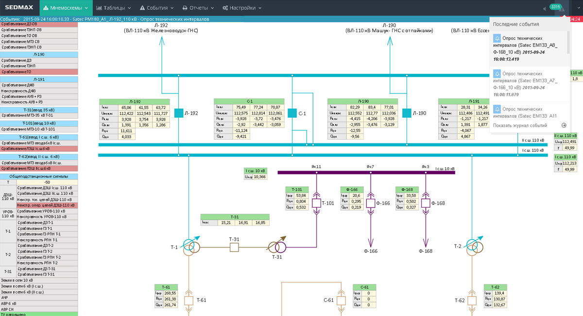Toggle the Л-192 circuit breaker

(x=178, y=113)
